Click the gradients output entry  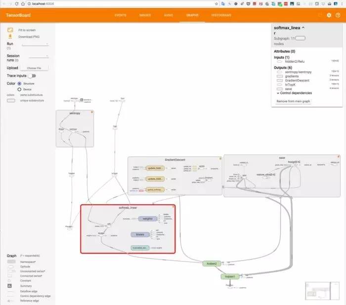[292, 76]
